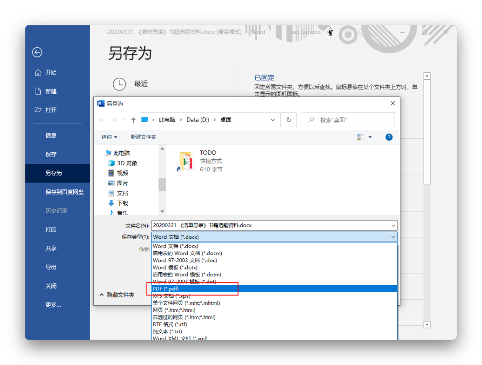The image size is (482, 365).
Task: Open 打印 page
Action: point(51,229)
